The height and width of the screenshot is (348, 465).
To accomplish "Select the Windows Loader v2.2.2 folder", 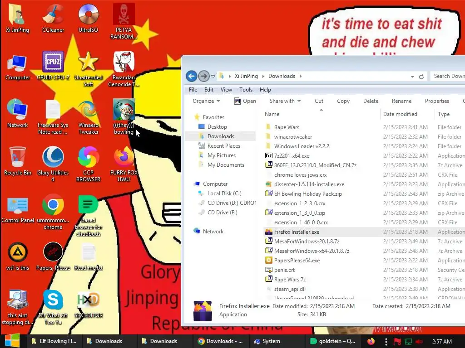I will pyautogui.click(x=302, y=146).
